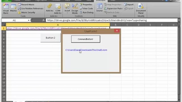Select row 10 header

pyautogui.click(x=4, y=61)
